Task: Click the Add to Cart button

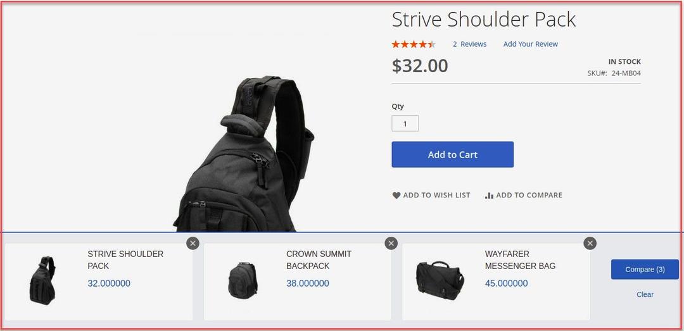Action: coord(452,154)
